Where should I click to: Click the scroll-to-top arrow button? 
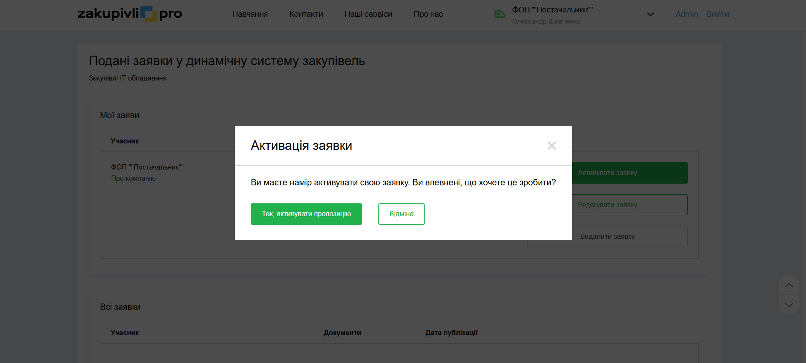tap(788, 285)
